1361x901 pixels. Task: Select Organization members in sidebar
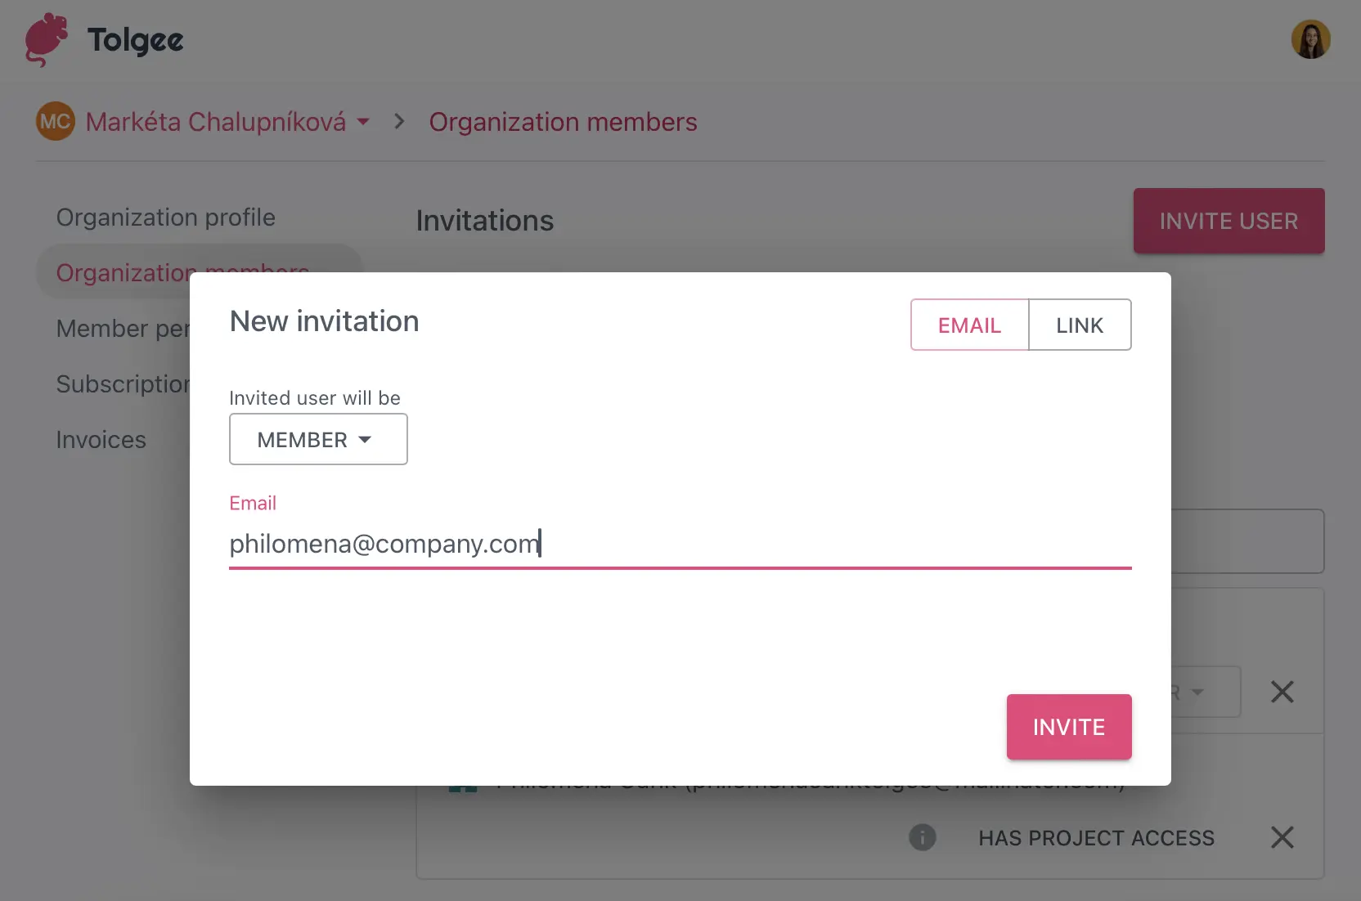[182, 273]
